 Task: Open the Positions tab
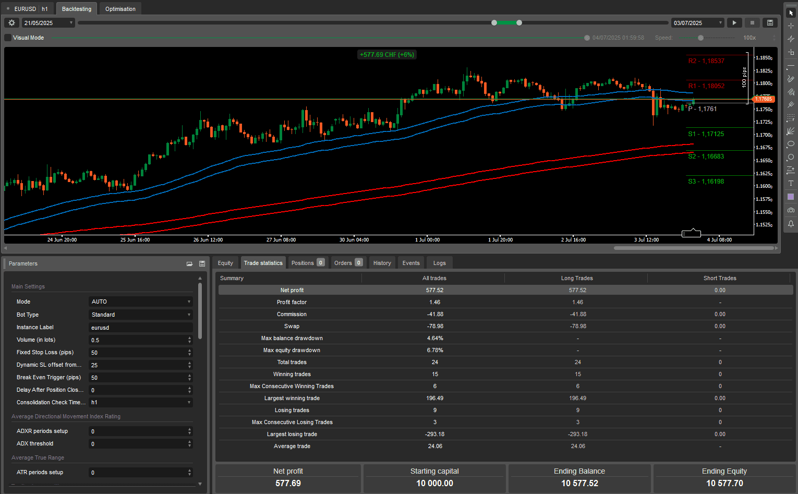point(308,263)
